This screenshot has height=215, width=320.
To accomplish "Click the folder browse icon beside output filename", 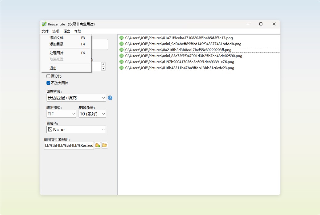I will click(104, 145).
